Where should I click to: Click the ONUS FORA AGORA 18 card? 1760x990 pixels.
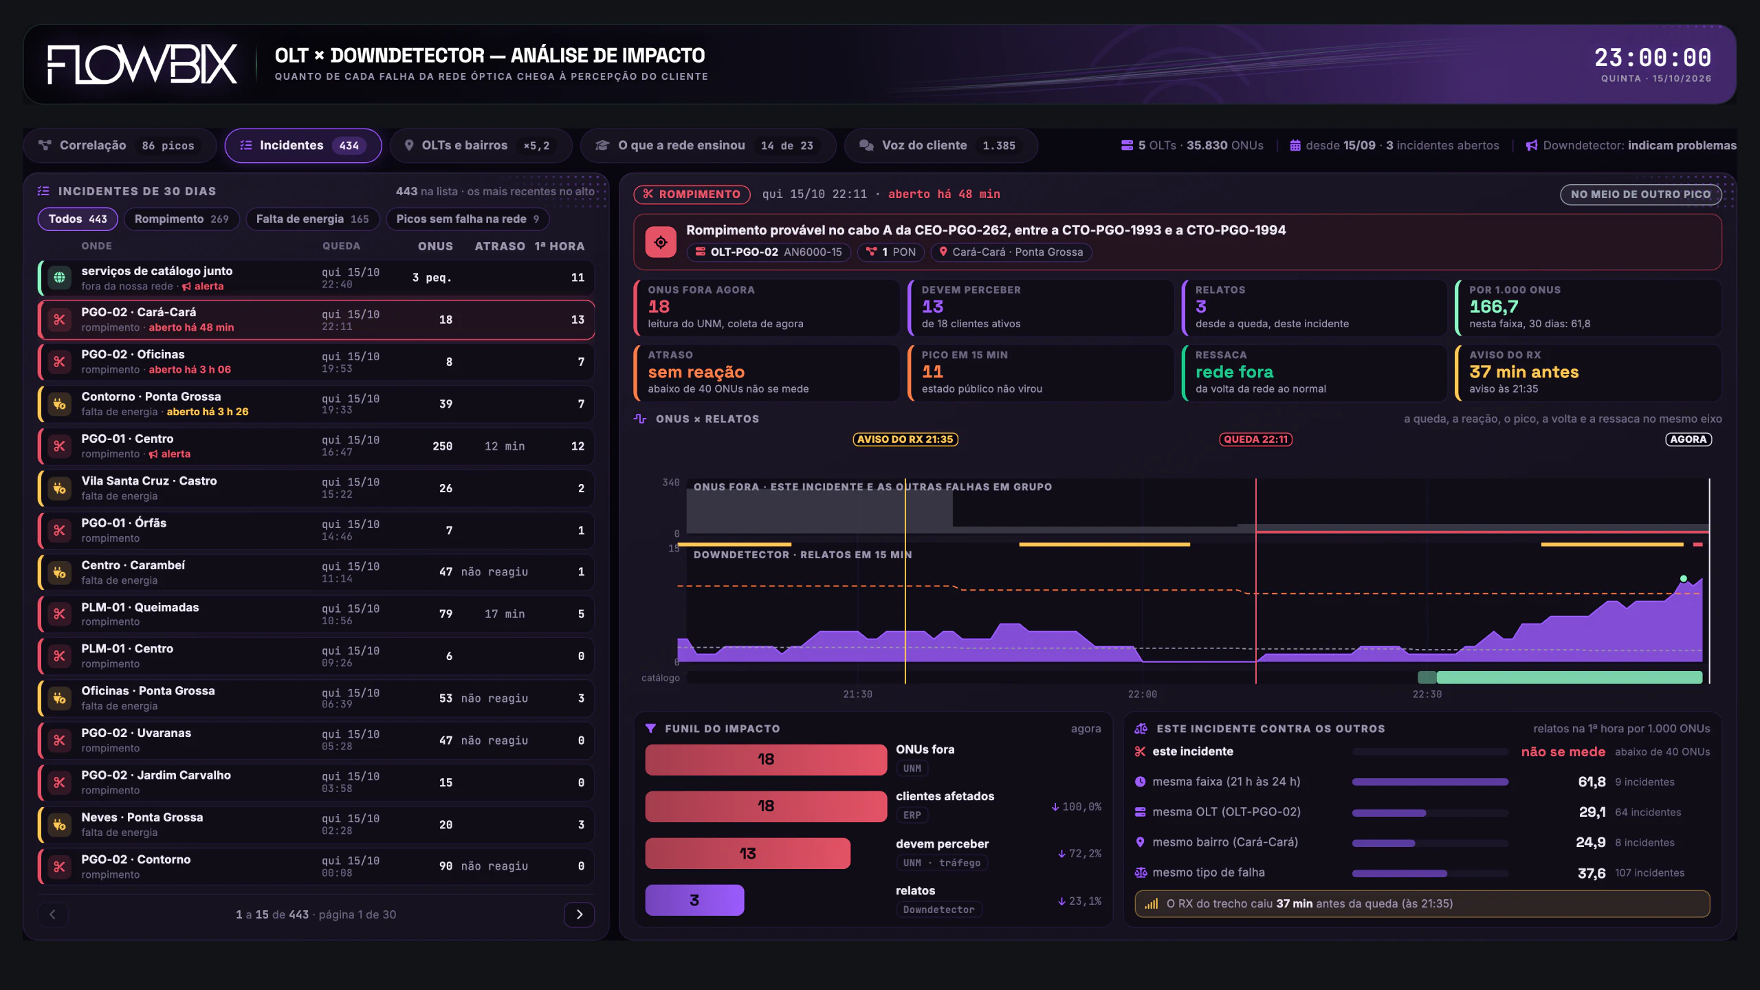767,307
